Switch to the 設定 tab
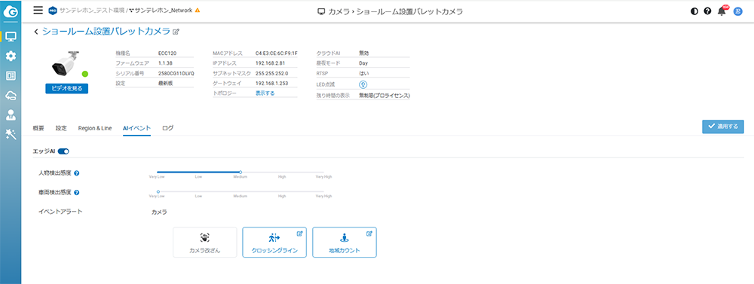This screenshot has height=284, width=754. (61, 128)
